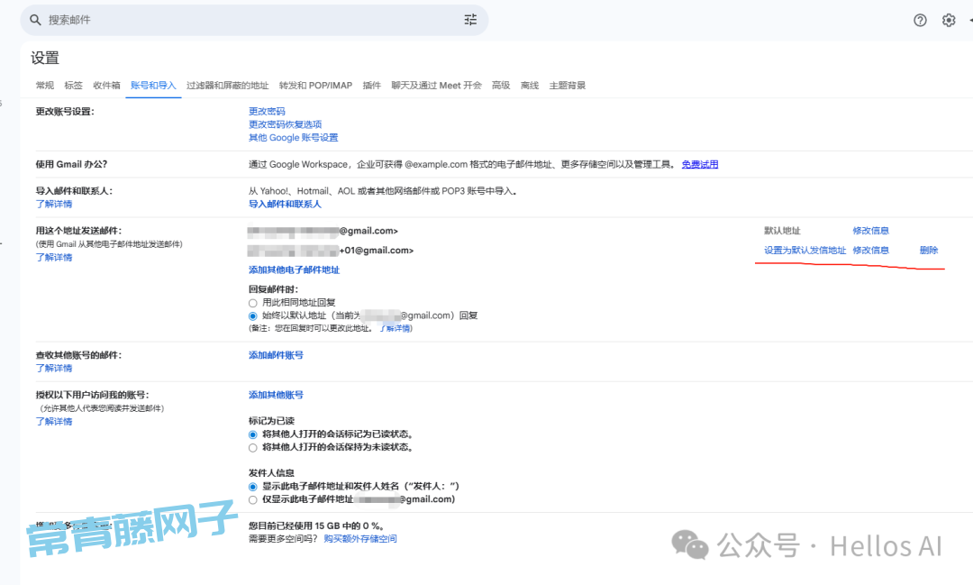
Task: Switch to the 常规 tab
Action: point(44,86)
